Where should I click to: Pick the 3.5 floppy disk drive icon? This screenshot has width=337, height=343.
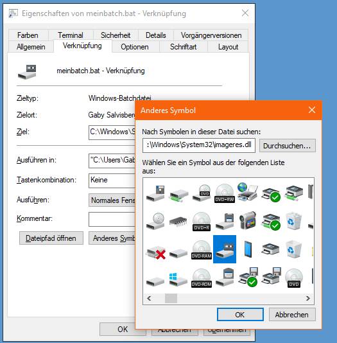(225, 221)
